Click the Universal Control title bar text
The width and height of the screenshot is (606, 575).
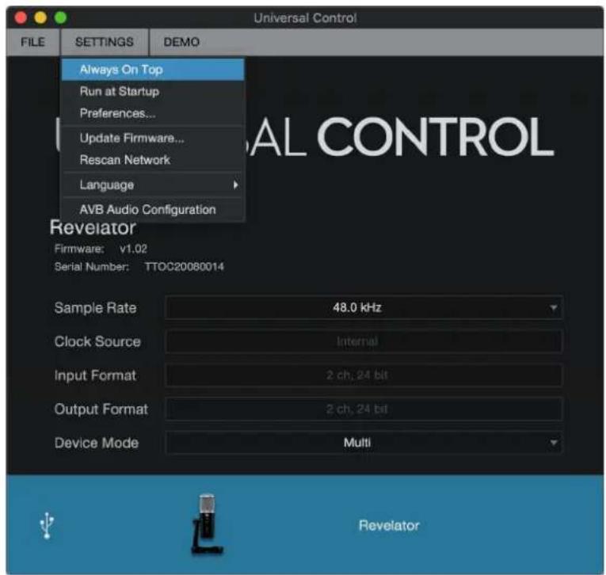[305, 17]
